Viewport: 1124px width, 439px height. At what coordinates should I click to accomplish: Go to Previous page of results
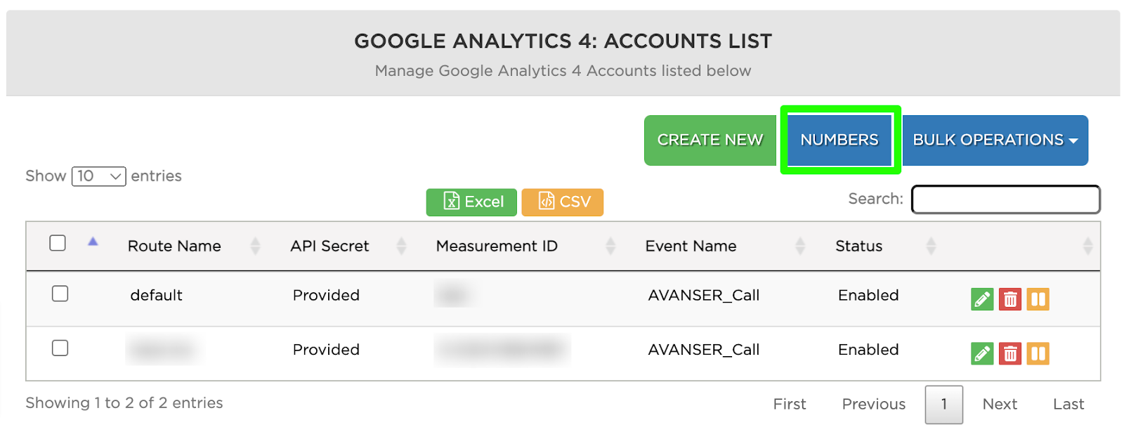point(874,405)
